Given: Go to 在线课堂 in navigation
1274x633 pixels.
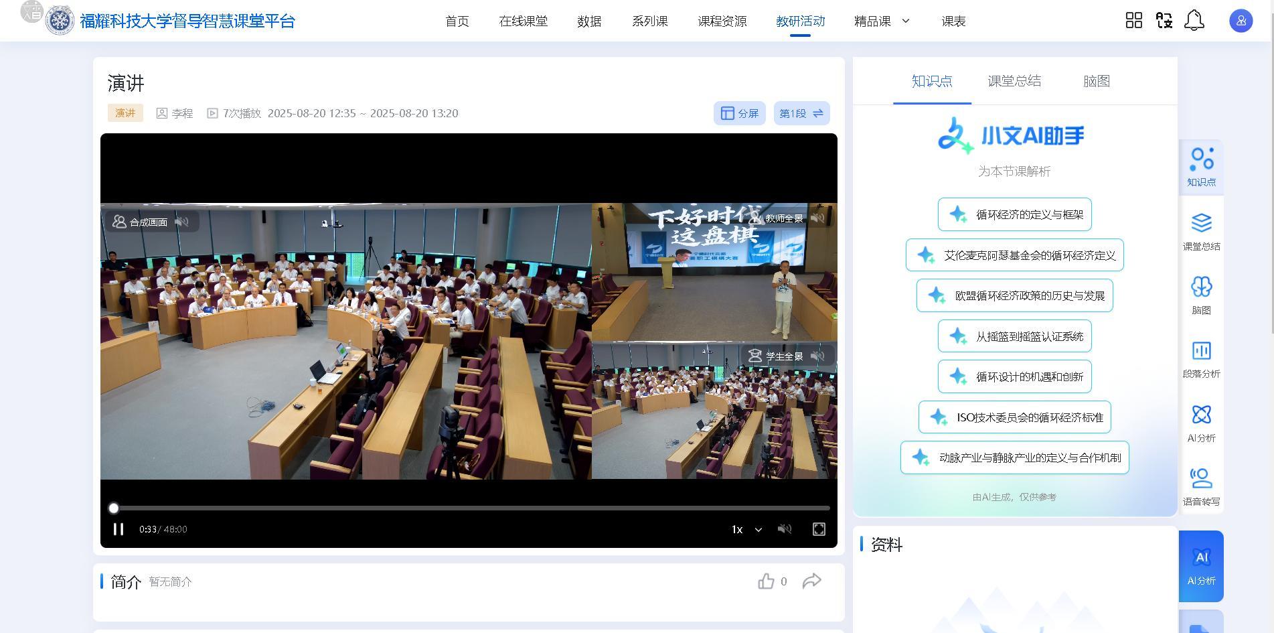Looking at the screenshot, I should point(523,21).
